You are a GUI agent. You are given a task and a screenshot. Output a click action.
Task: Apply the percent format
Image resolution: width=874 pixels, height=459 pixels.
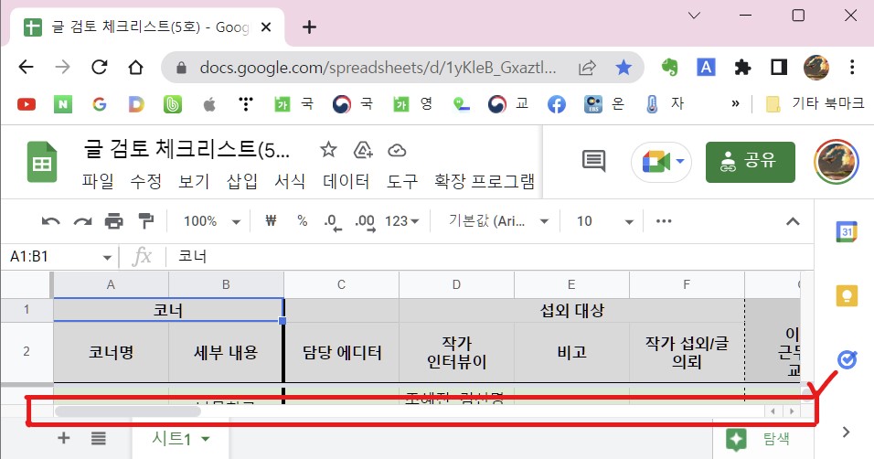pyautogui.click(x=302, y=221)
